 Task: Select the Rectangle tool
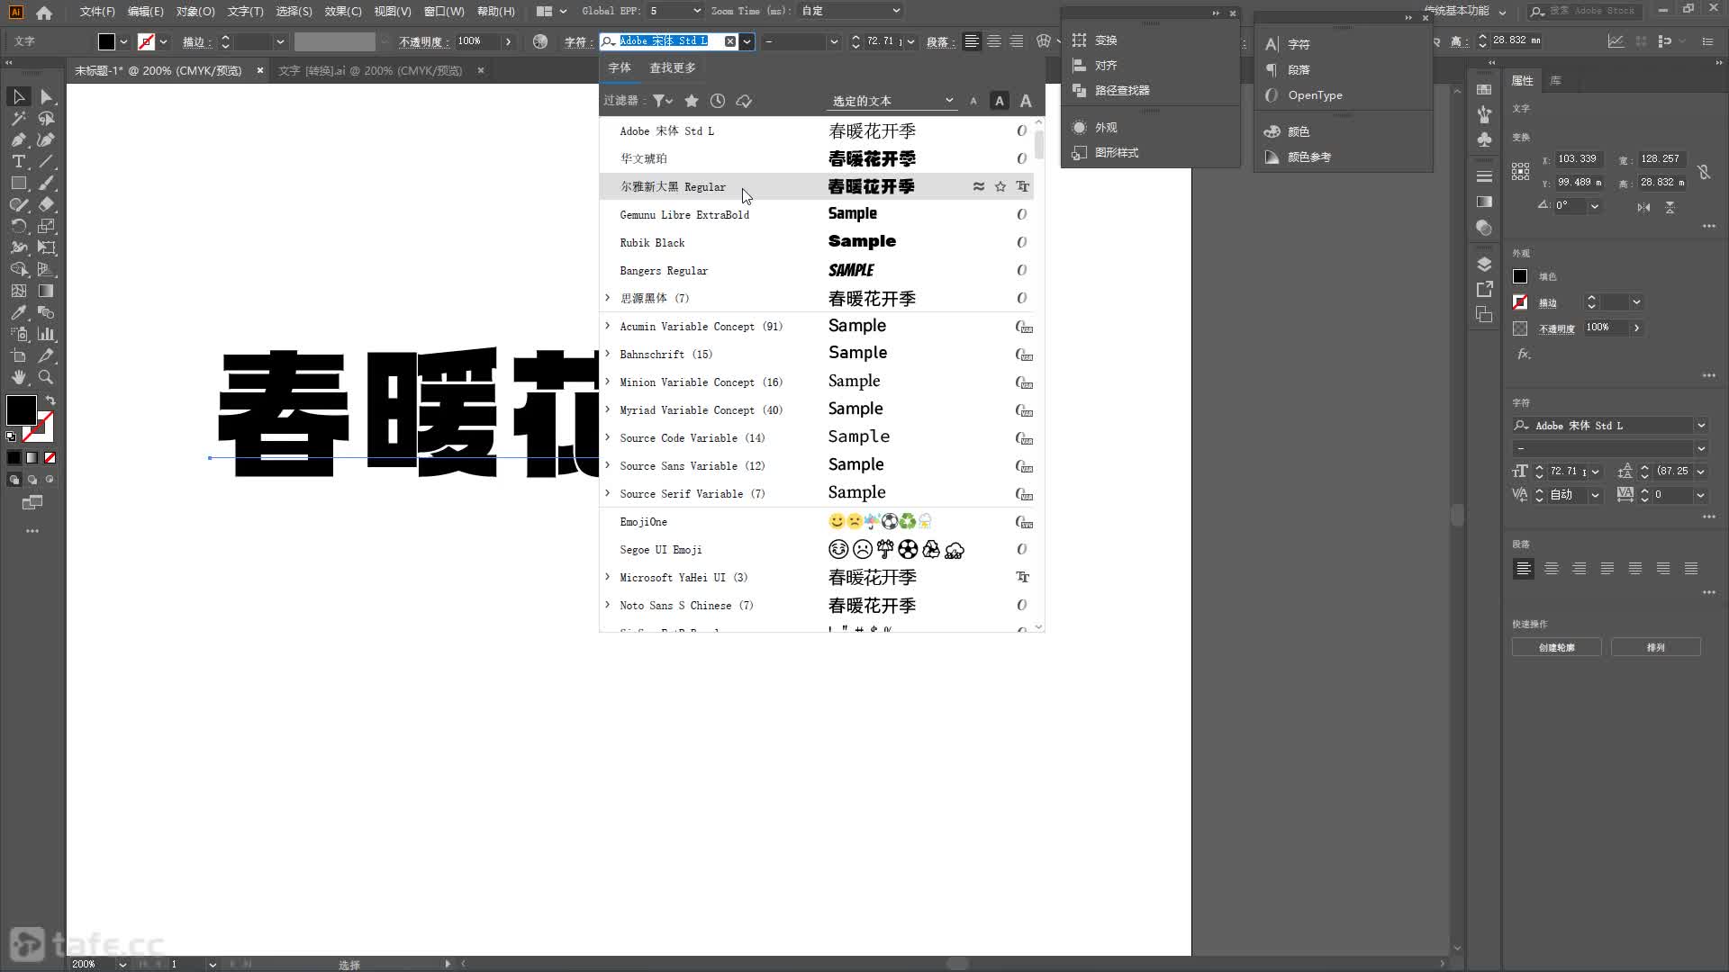(x=19, y=183)
